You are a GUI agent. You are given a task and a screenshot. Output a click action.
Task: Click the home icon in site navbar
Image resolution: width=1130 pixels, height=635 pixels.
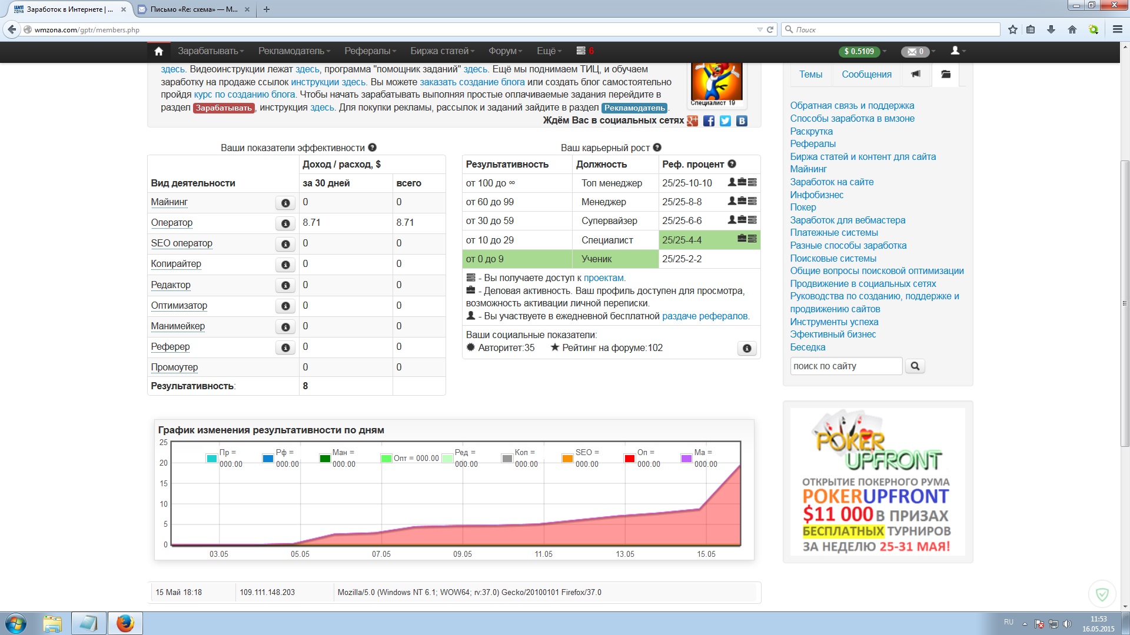point(158,51)
